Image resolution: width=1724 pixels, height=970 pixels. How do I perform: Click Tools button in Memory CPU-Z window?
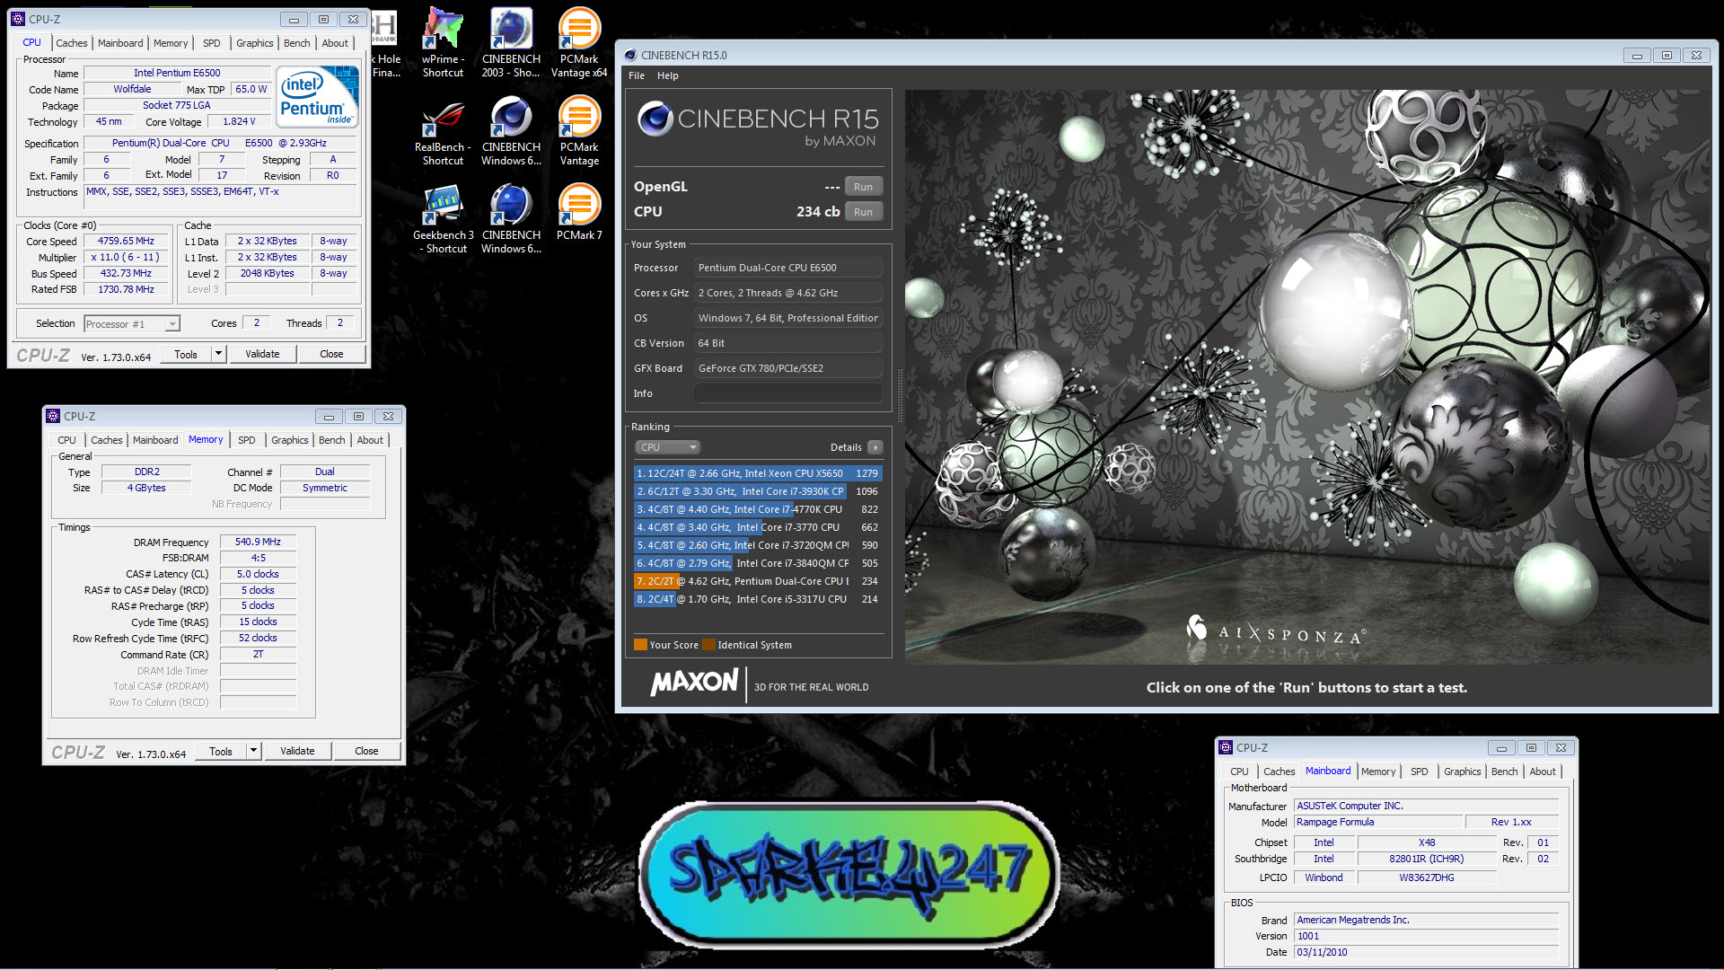[221, 751]
